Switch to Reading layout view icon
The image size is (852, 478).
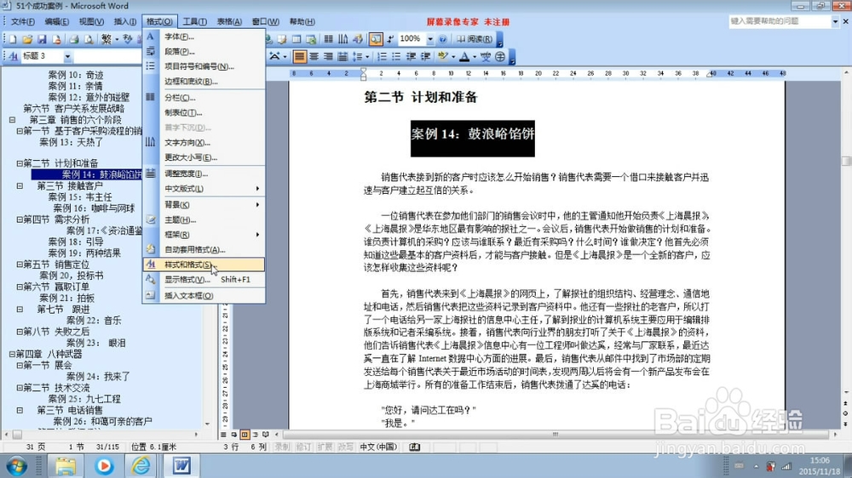266,435
